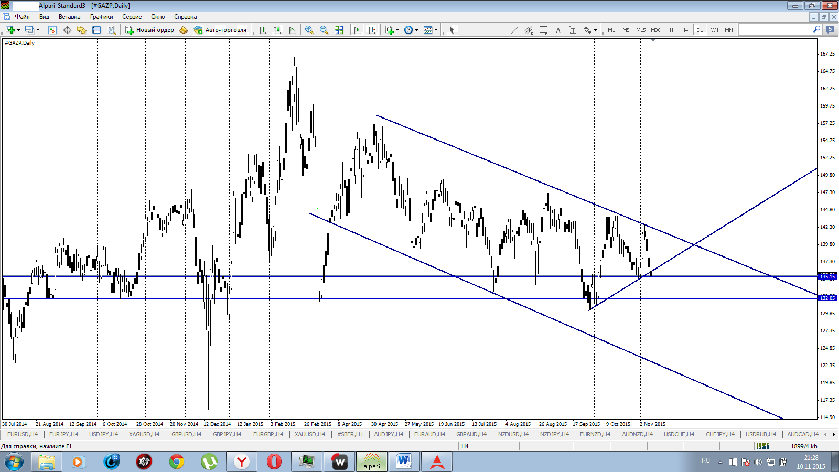Switch the chart to line chart
Image resolution: width=839 pixels, height=472 pixels.
292,30
